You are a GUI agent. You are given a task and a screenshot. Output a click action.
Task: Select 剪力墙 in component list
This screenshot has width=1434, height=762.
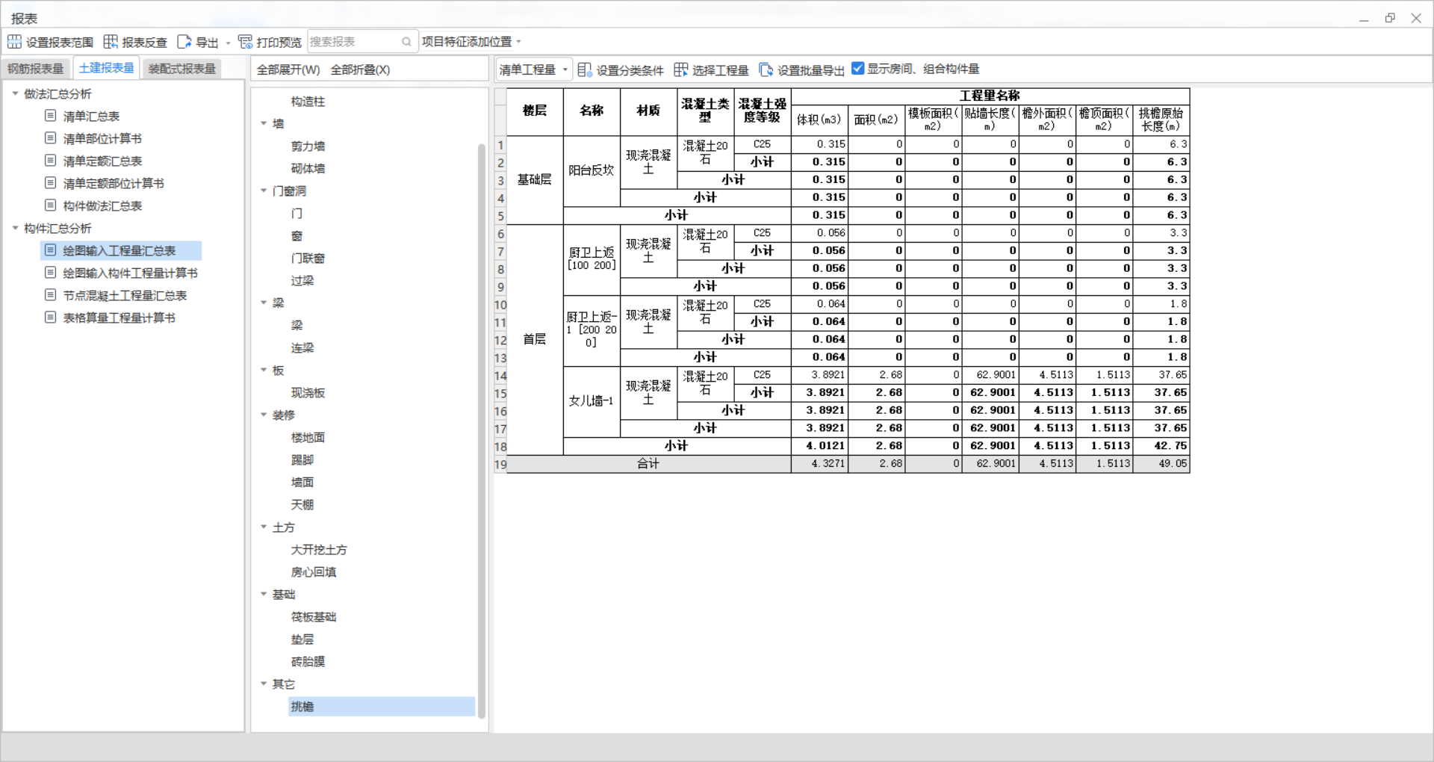(x=308, y=146)
